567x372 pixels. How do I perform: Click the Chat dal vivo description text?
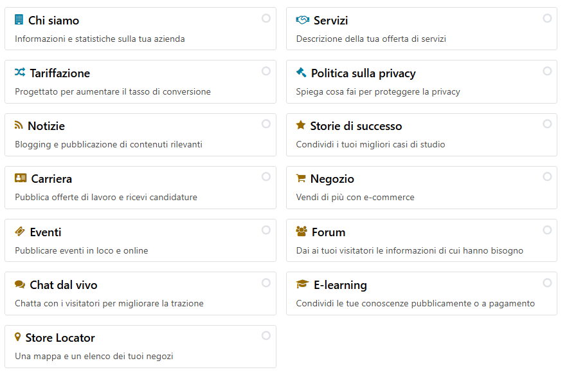pos(109,303)
